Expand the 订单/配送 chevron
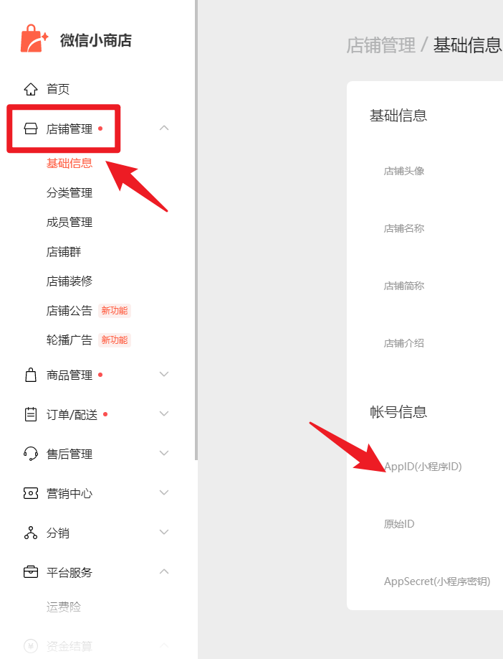This screenshot has height=659, width=503. 164,413
